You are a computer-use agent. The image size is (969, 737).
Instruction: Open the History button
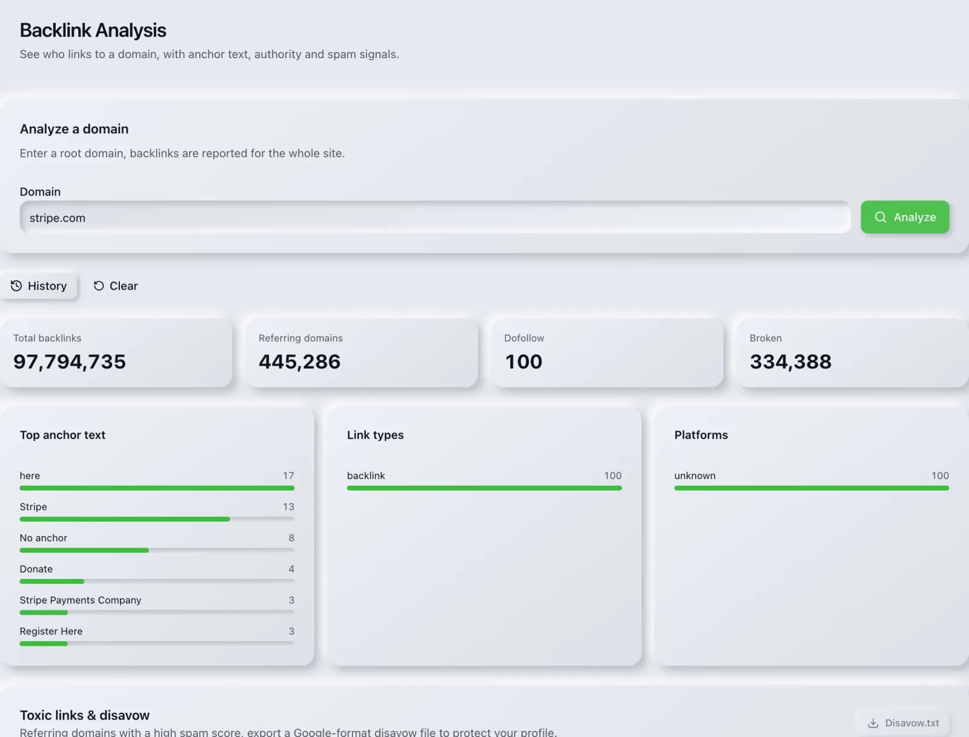pos(39,286)
